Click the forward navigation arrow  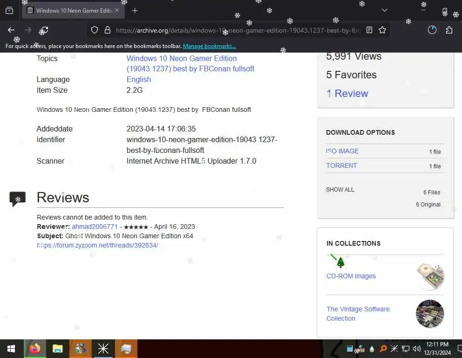click(27, 30)
